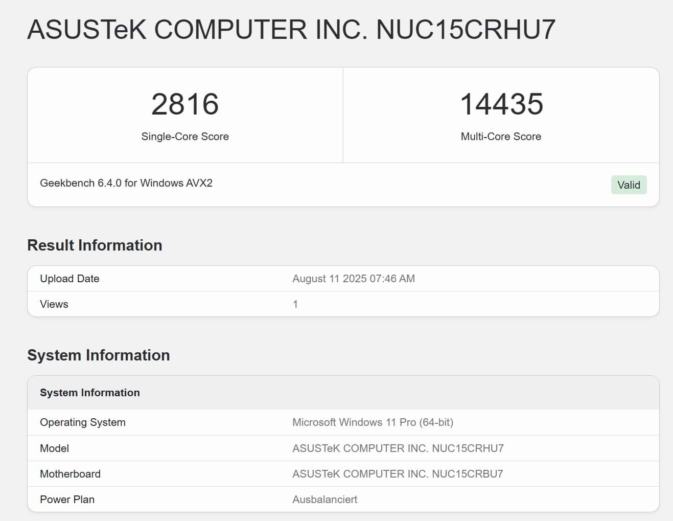Image resolution: width=673 pixels, height=521 pixels.
Task: Click the Model value NUC15CRHU7
Action: click(398, 448)
